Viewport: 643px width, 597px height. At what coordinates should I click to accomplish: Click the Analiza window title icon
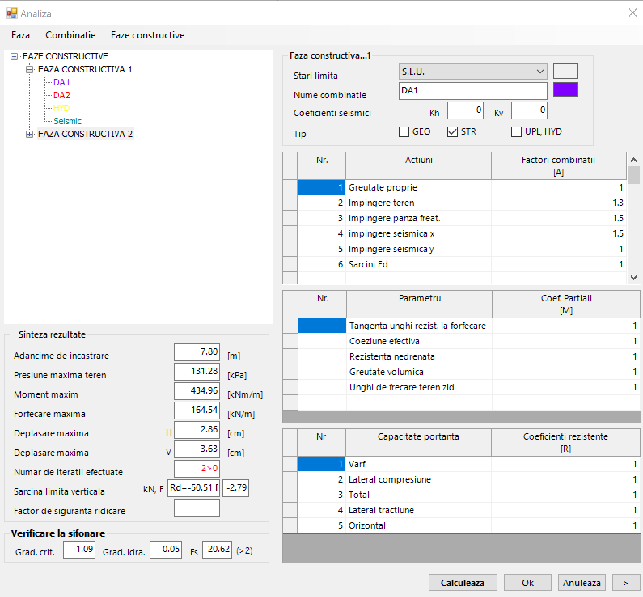[x=12, y=13]
